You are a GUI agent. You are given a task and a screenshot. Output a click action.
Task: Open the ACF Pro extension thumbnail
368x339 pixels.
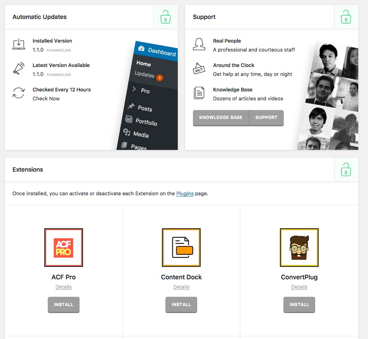pos(64,248)
